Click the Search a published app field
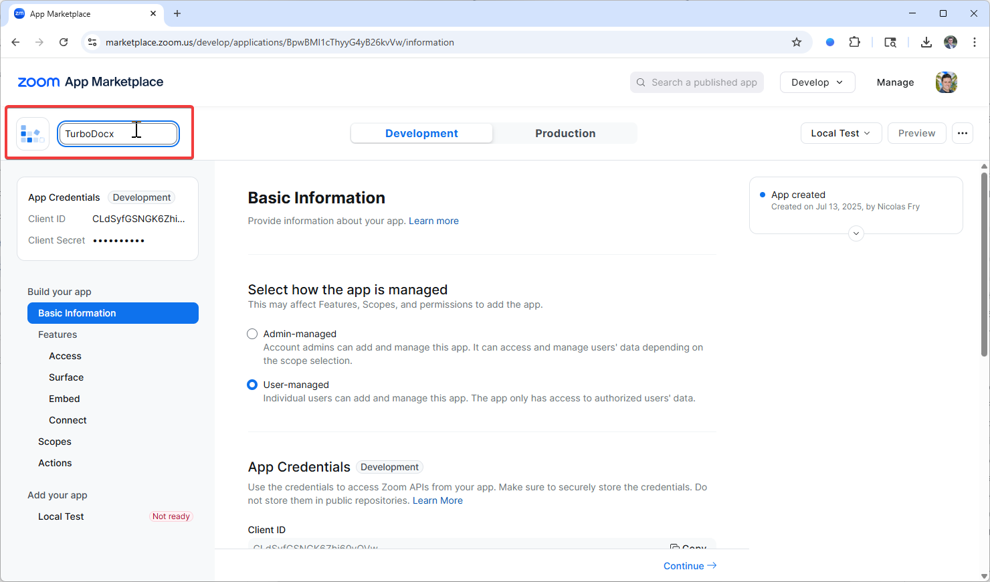This screenshot has width=990, height=582. 697,82
